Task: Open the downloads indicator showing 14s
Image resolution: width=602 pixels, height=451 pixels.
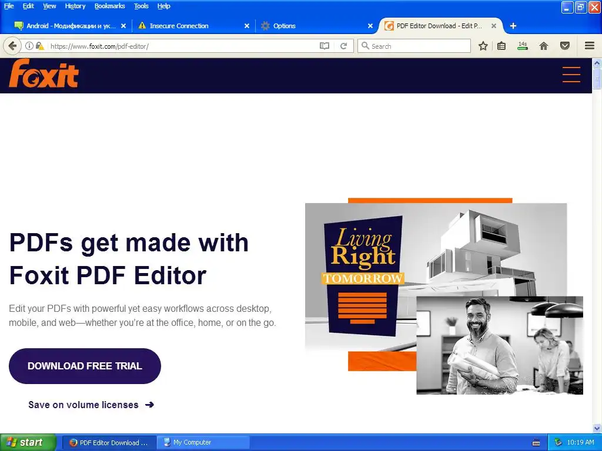Action: [523, 46]
